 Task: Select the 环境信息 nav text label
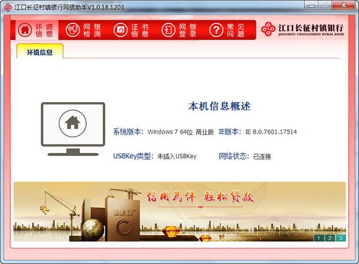pyautogui.click(x=44, y=30)
